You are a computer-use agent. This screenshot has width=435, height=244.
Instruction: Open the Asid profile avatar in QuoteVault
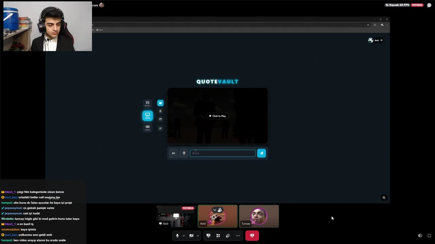coord(370,40)
